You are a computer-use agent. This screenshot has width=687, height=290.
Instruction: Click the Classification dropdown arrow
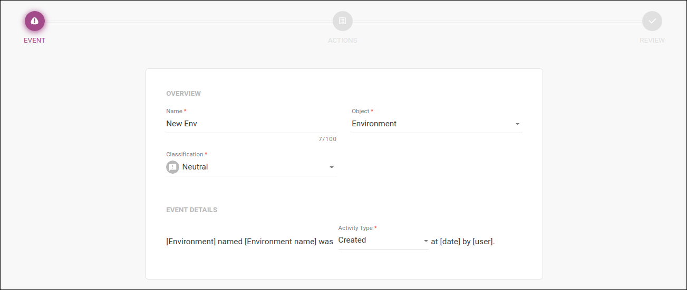(x=332, y=167)
